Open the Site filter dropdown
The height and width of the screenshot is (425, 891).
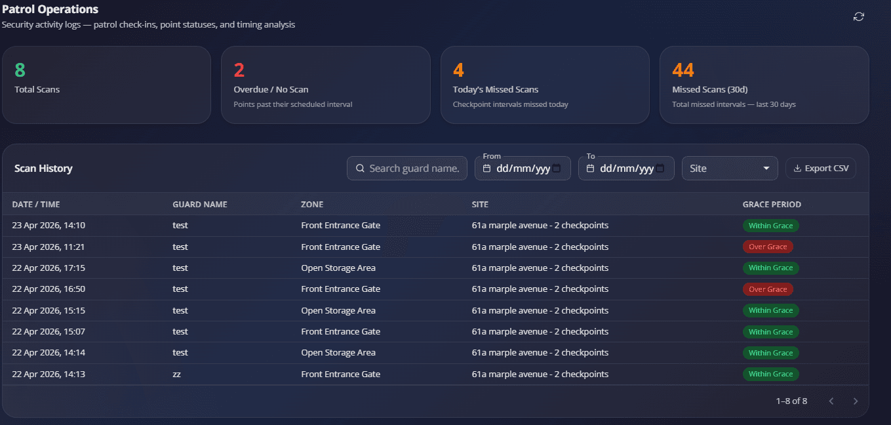[x=729, y=168]
